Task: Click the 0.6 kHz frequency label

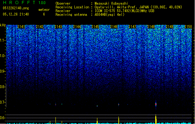Action: point(2,118)
